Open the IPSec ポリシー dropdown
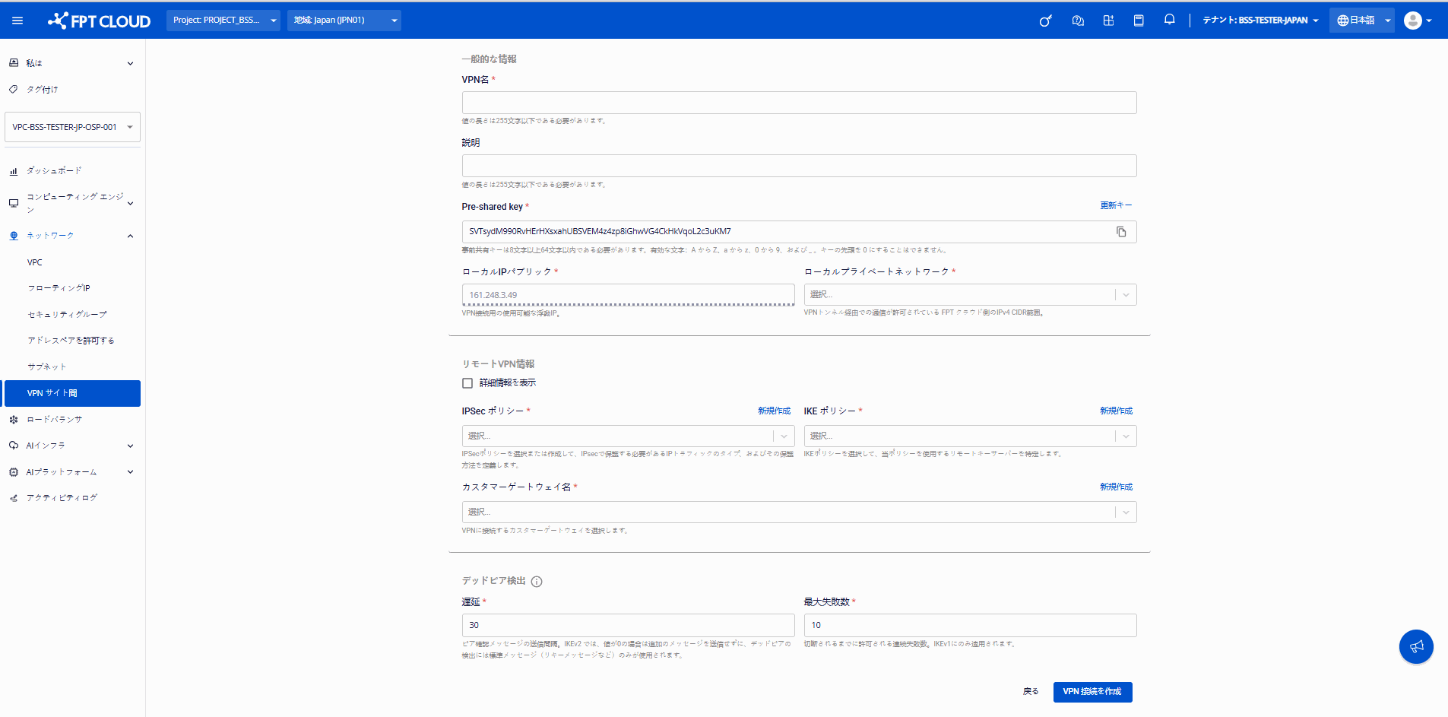 tap(628, 436)
